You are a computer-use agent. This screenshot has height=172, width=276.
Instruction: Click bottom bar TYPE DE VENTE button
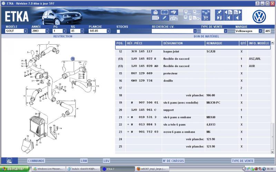(243, 161)
